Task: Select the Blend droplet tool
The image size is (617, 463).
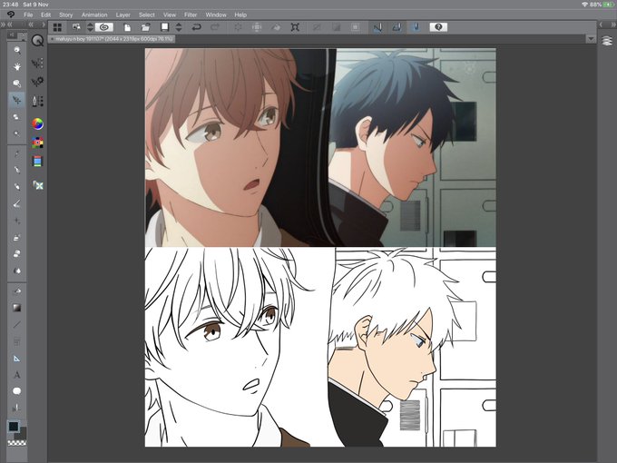Action: 17,271
